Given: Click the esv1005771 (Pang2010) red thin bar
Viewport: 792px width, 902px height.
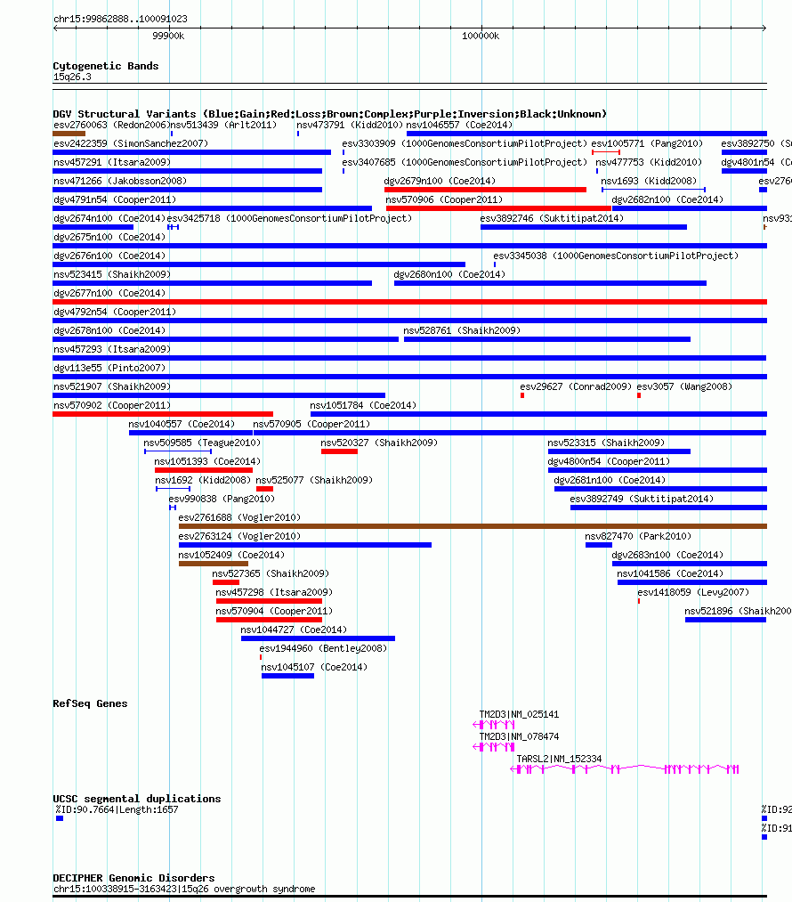Looking at the screenshot, I should (606, 152).
